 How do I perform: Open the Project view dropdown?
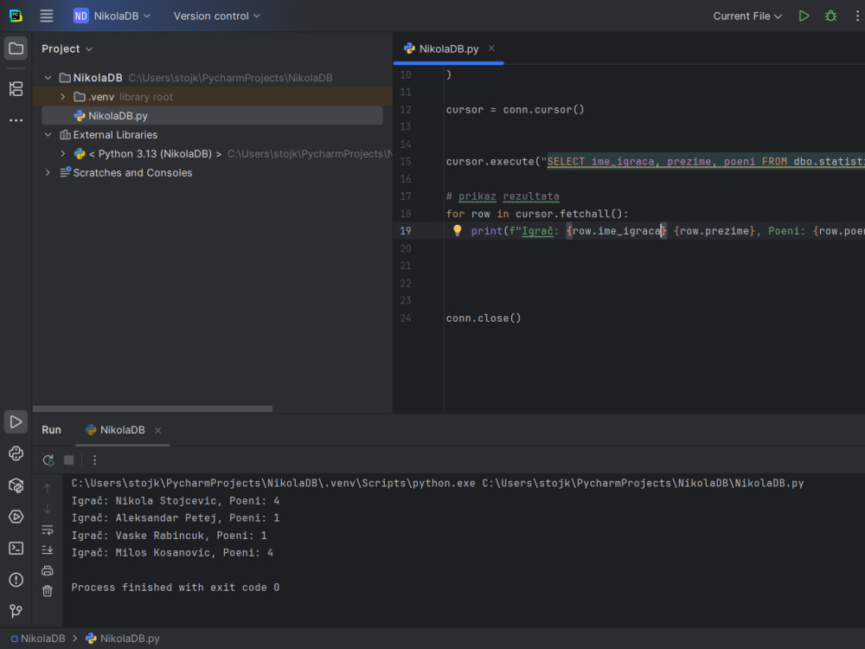pyautogui.click(x=67, y=48)
